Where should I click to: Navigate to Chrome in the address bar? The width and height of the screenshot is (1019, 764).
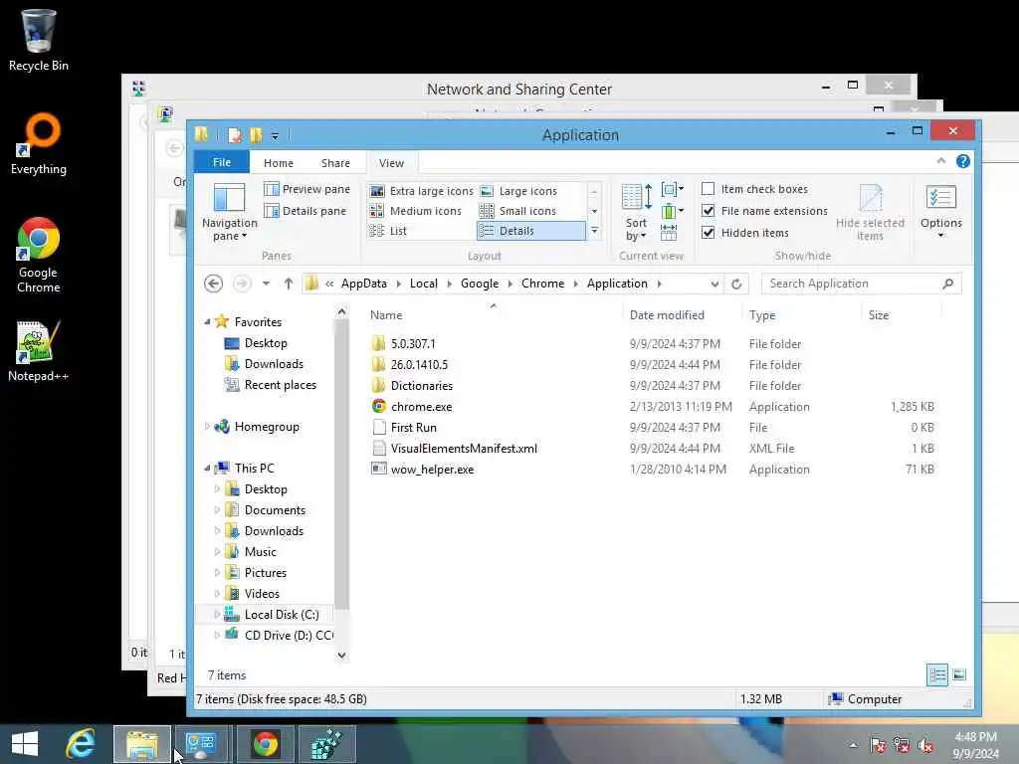pos(542,284)
